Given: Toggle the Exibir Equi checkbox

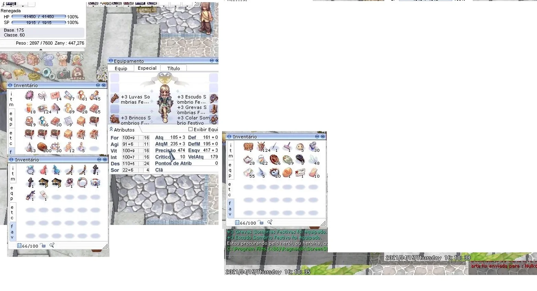Looking at the screenshot, I should click(x=190, y=129).
